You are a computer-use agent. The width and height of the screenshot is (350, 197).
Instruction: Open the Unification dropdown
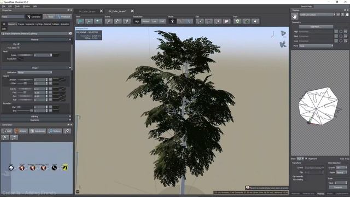pos(35,72)
